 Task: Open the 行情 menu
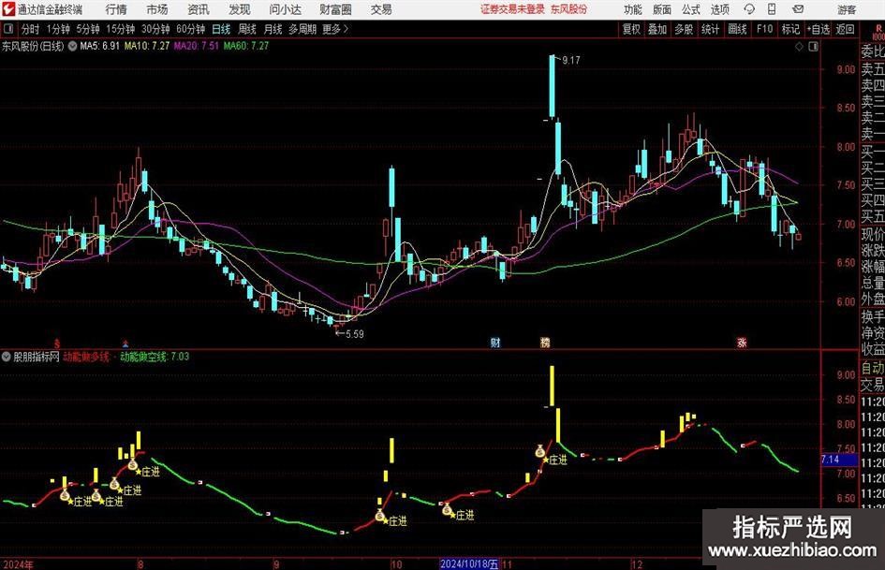[x=116, y=9]
